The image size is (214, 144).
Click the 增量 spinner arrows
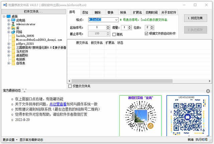click(130, 27)
